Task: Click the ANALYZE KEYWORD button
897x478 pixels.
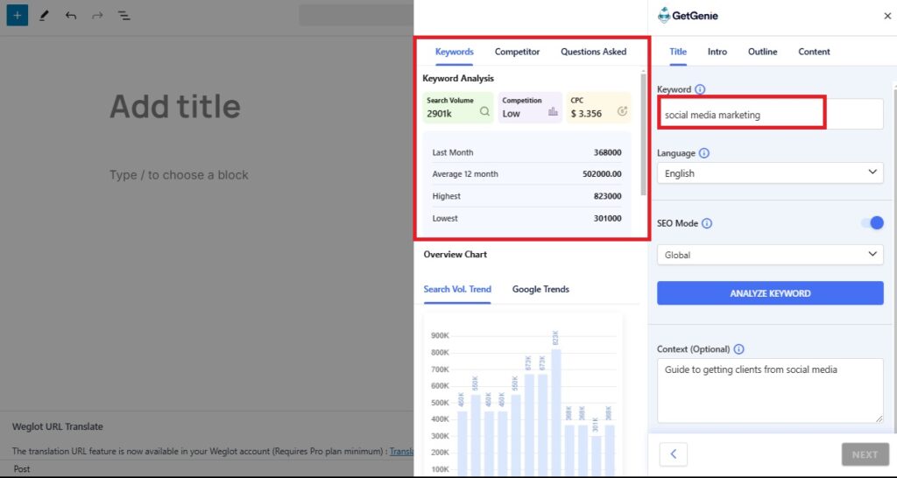Action: tap(770, 293)
